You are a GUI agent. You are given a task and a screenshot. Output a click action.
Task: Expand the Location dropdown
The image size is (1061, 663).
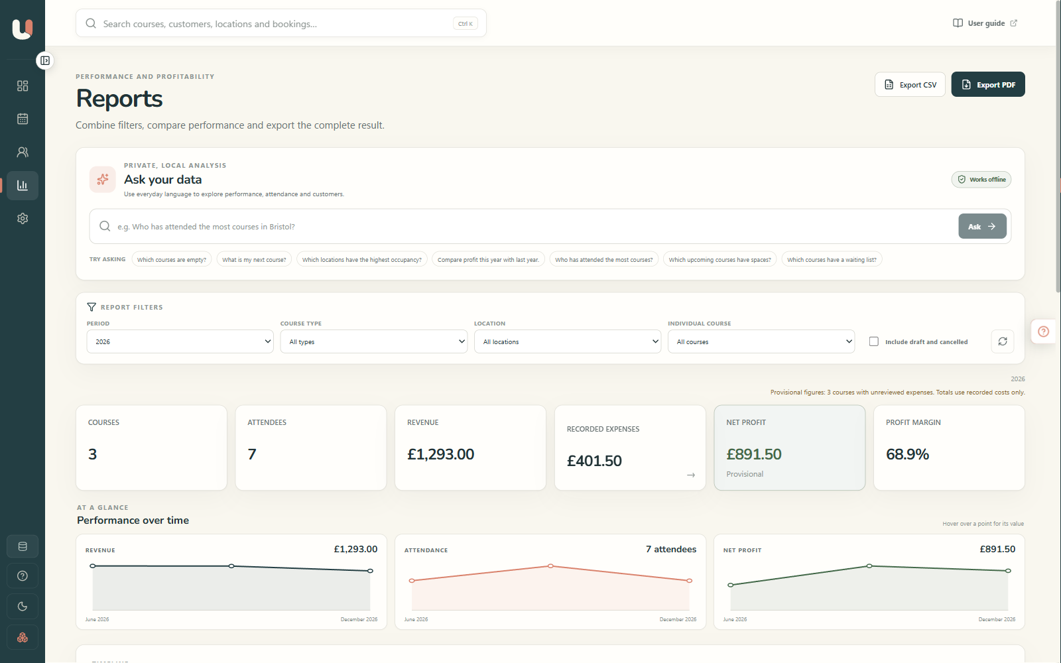[568, 341]
